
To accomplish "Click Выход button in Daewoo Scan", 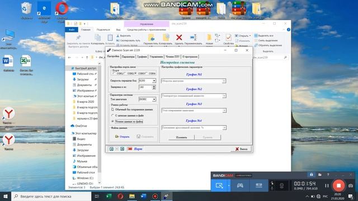I will point(242,149).
